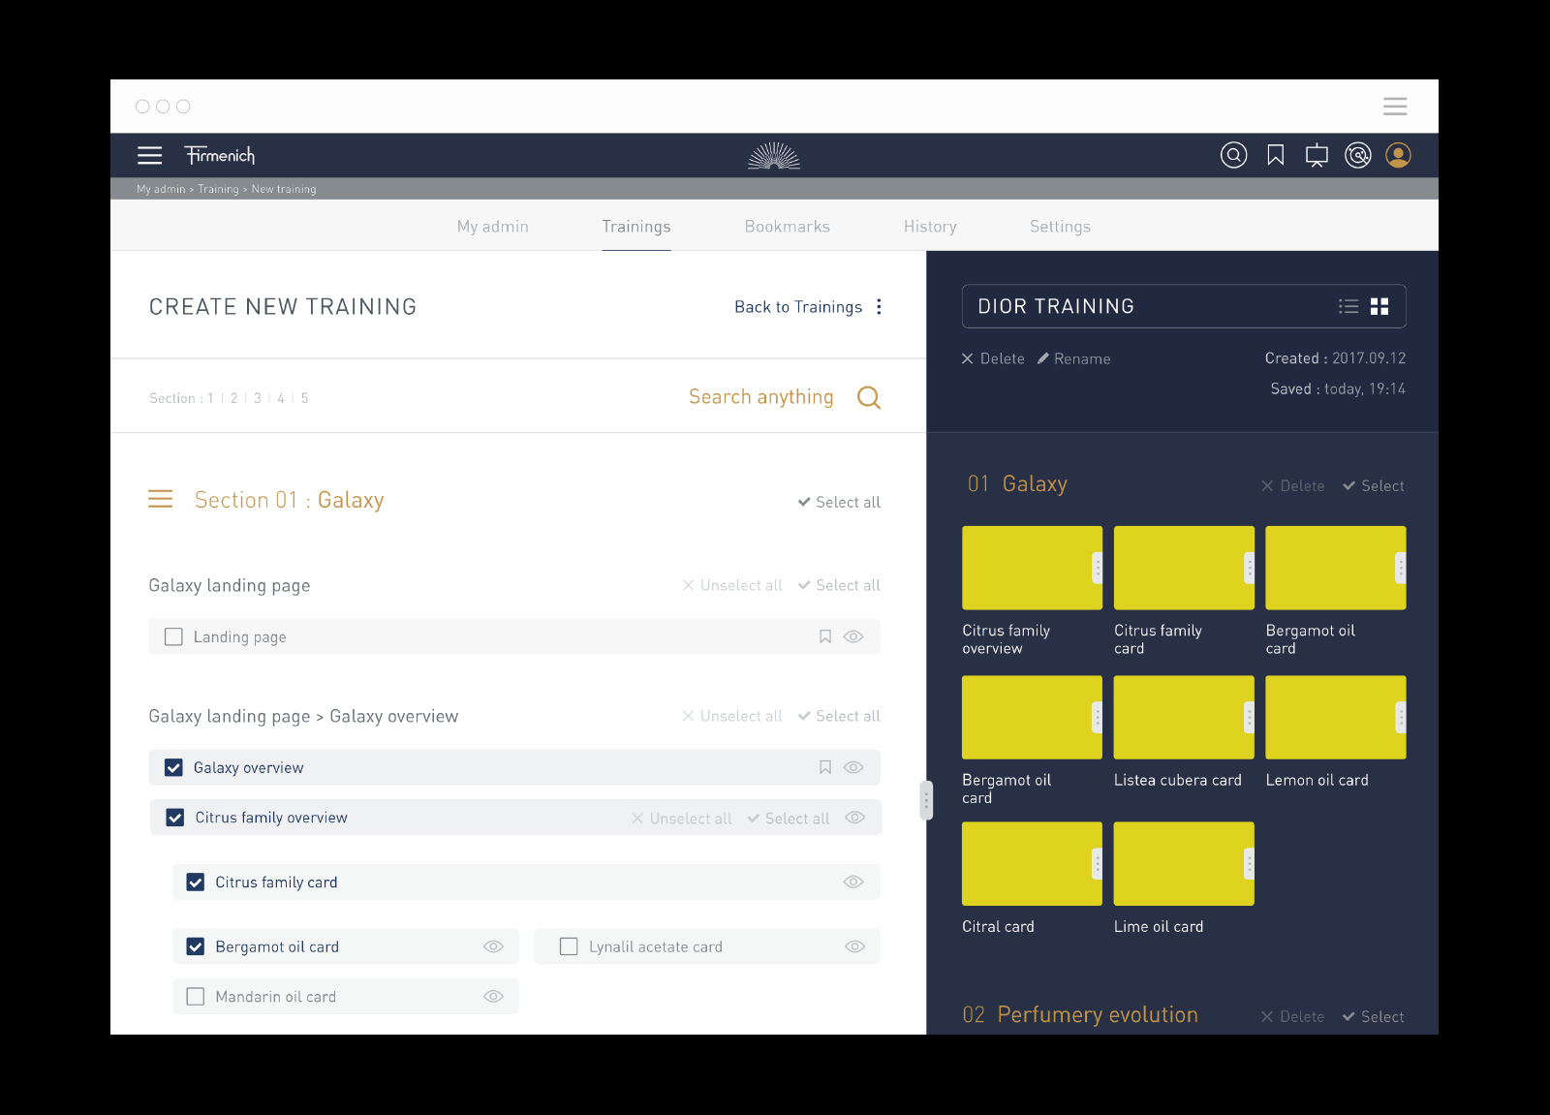Open the History tab
Screen dimensions: 1550x1115
tap(930, 226)
